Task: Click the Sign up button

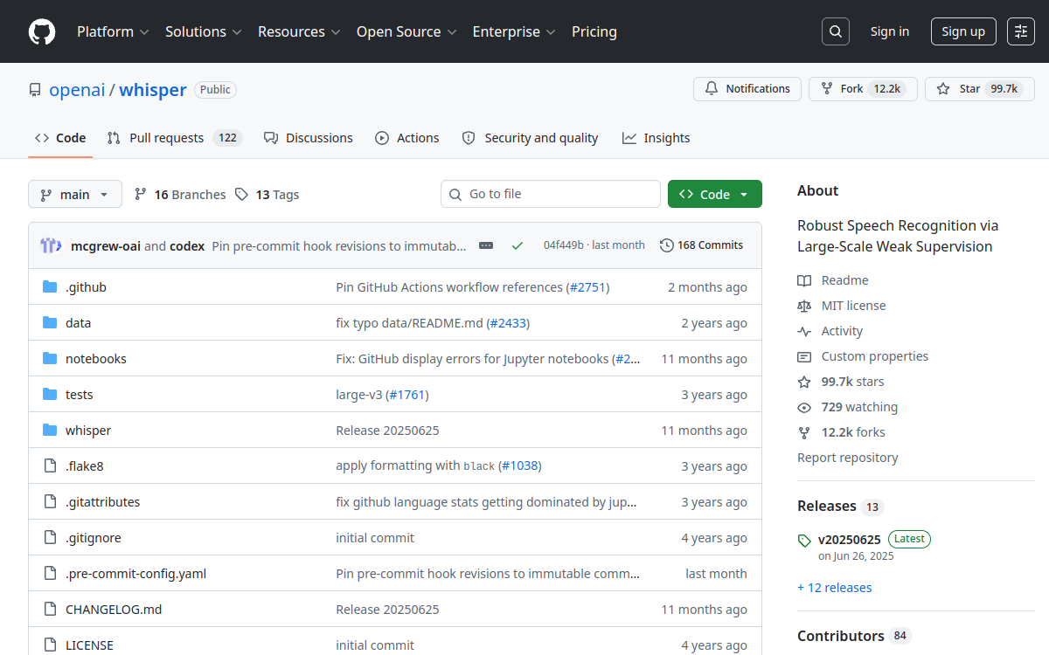Action: click(x=963, y=31)
